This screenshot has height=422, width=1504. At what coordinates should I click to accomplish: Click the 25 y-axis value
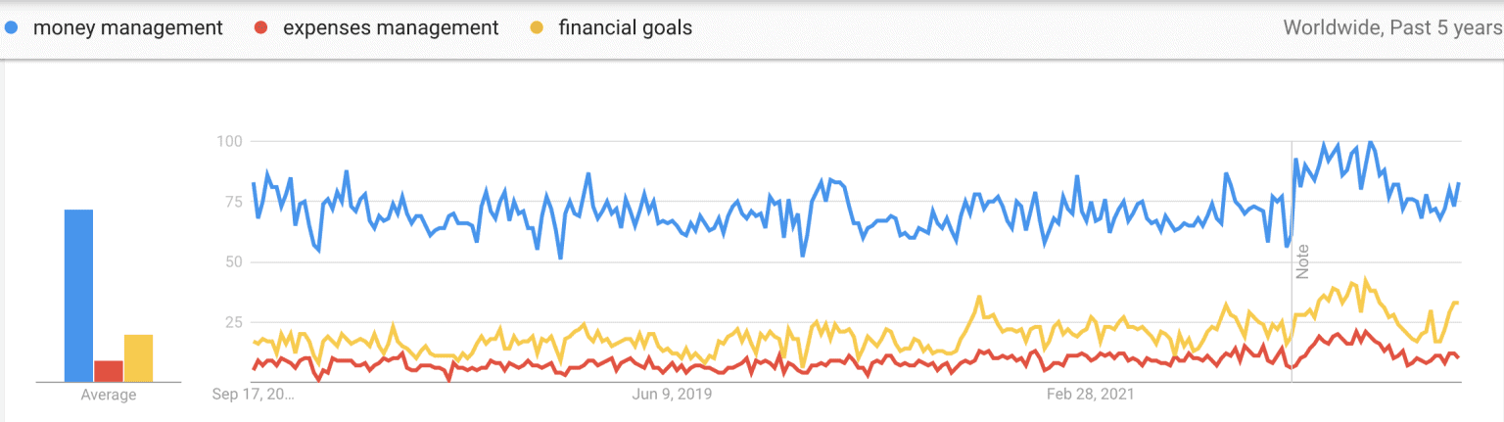coord(231,323)
